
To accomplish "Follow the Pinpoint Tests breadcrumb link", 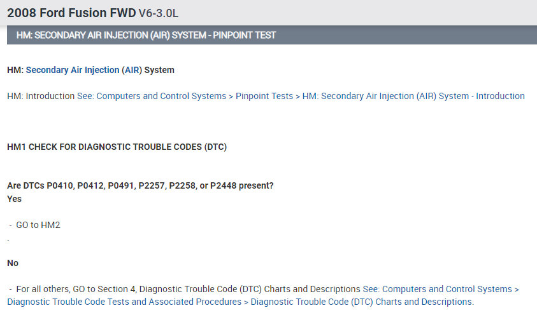I will pos(264,96).
